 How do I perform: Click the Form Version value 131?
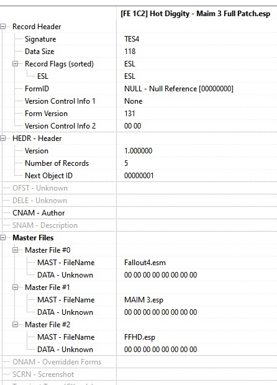point(129,114)
